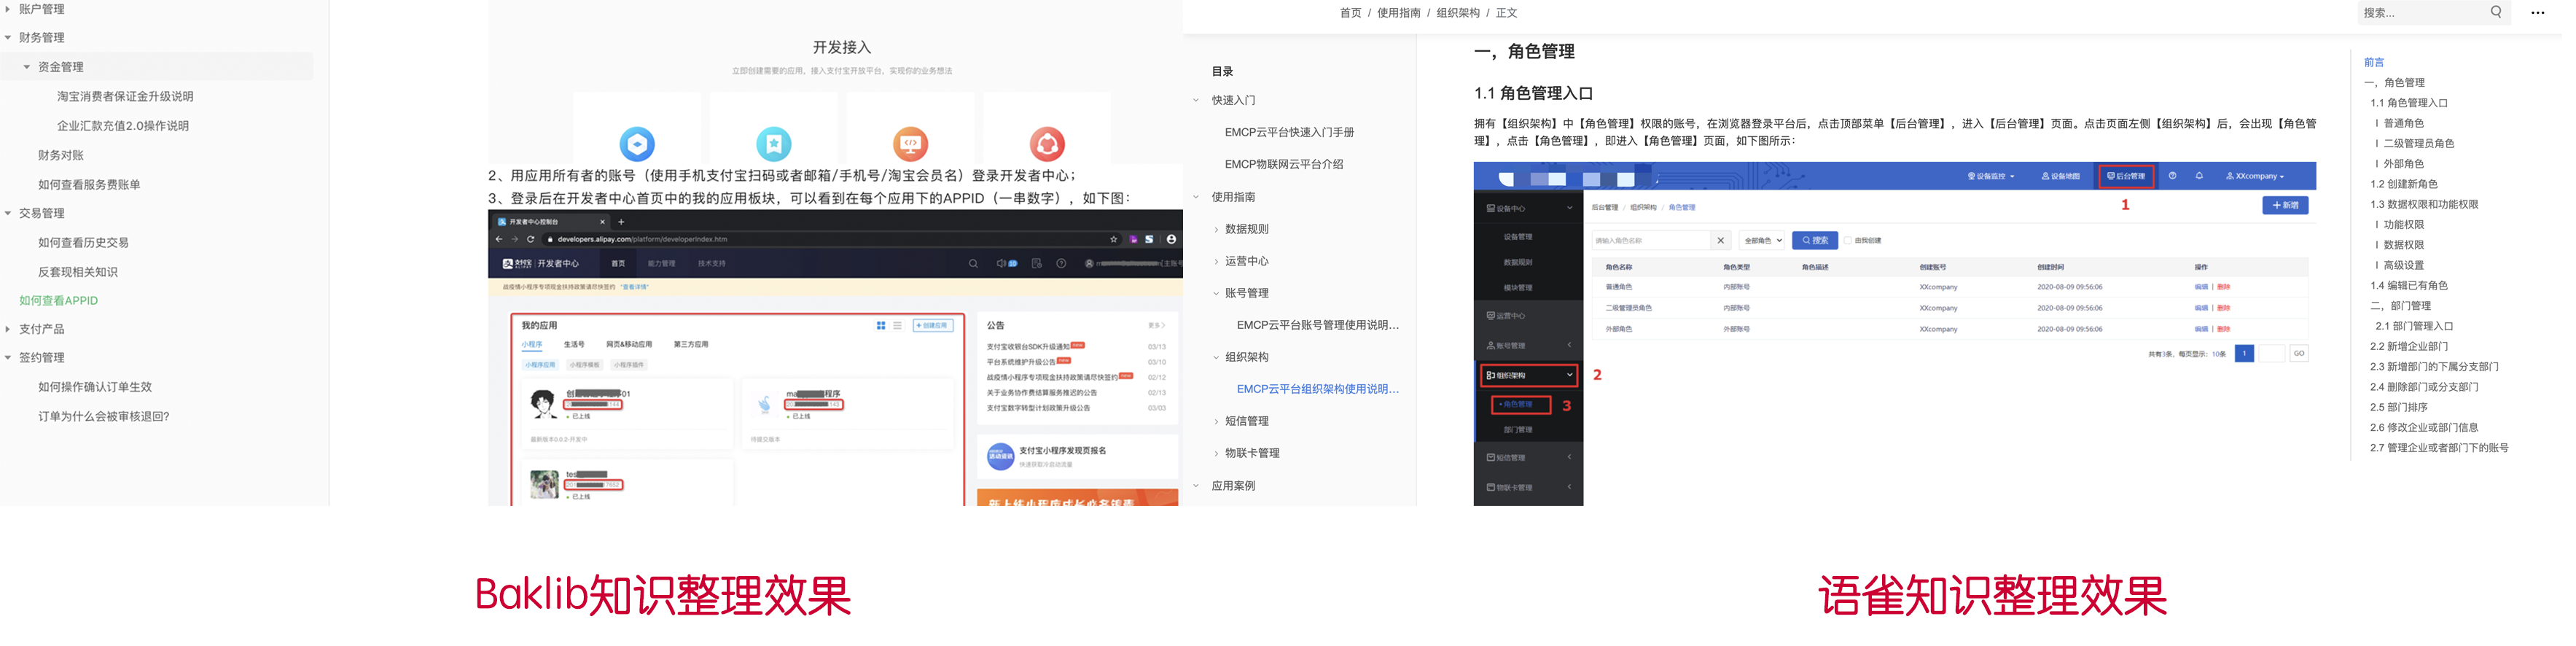Image resolution: width=2576 pixels, height=646 pixels.
Task: Click the red share-circle icon under 开发接入
Action: [x=1047, y=144]
